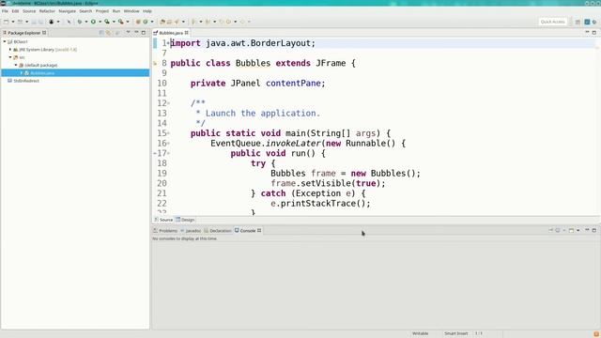Collapse the (default package) node
The image size is (601, 338).
tap(16, 65)
